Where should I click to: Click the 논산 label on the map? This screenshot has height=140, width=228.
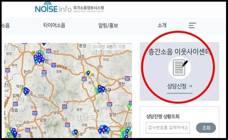click(27, 71)
